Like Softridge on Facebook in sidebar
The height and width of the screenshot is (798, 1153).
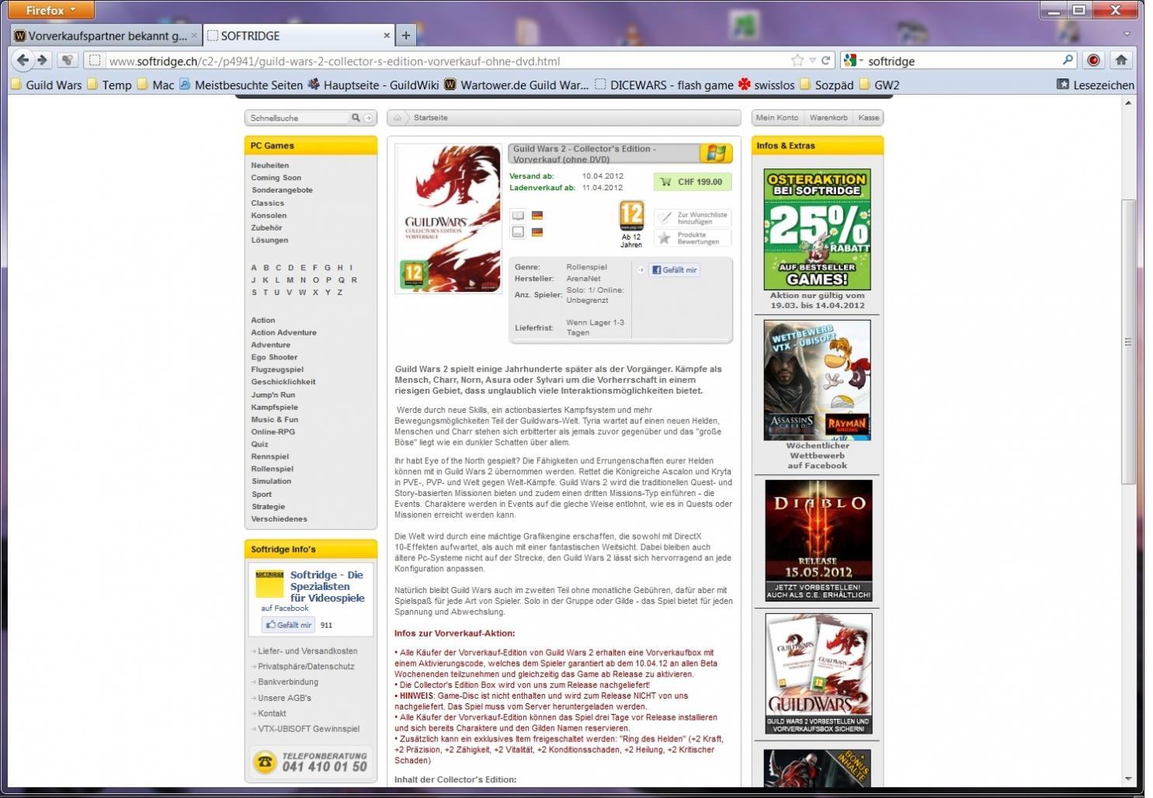(x=288, y=625)
